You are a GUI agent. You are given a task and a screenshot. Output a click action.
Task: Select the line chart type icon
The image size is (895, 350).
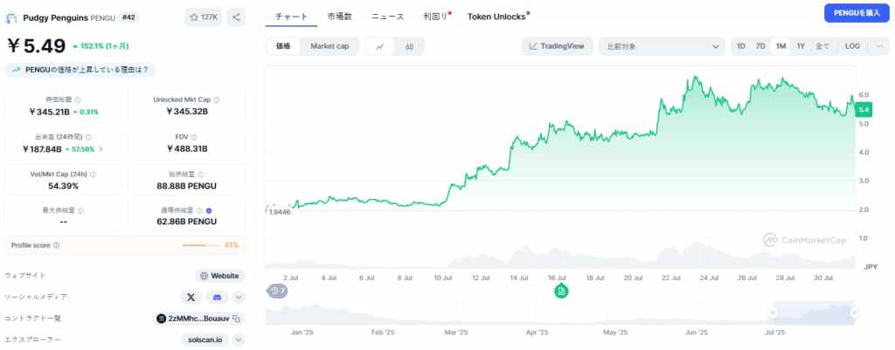coord(379,46)
